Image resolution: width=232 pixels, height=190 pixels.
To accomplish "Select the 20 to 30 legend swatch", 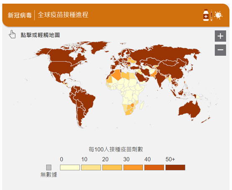I will pos(112,167).
